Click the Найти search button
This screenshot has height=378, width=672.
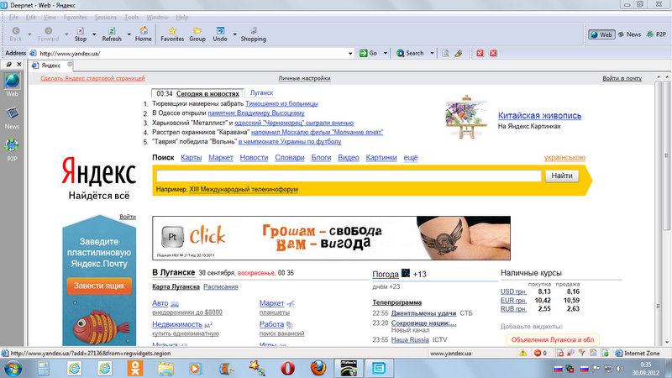coord(562,176)
